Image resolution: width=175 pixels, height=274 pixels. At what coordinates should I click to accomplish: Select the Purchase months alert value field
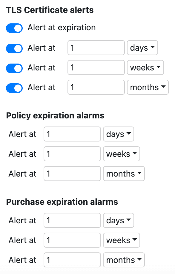click(x=72, y=260)
